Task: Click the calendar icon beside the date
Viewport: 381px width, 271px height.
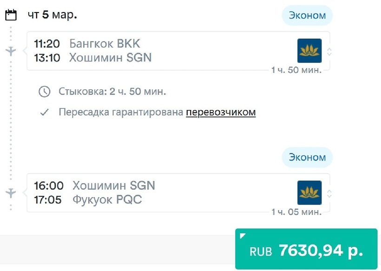Action: [11, 15]
